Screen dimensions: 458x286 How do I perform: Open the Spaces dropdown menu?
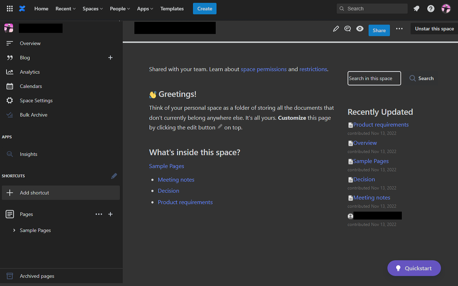[x=92, y=9]
